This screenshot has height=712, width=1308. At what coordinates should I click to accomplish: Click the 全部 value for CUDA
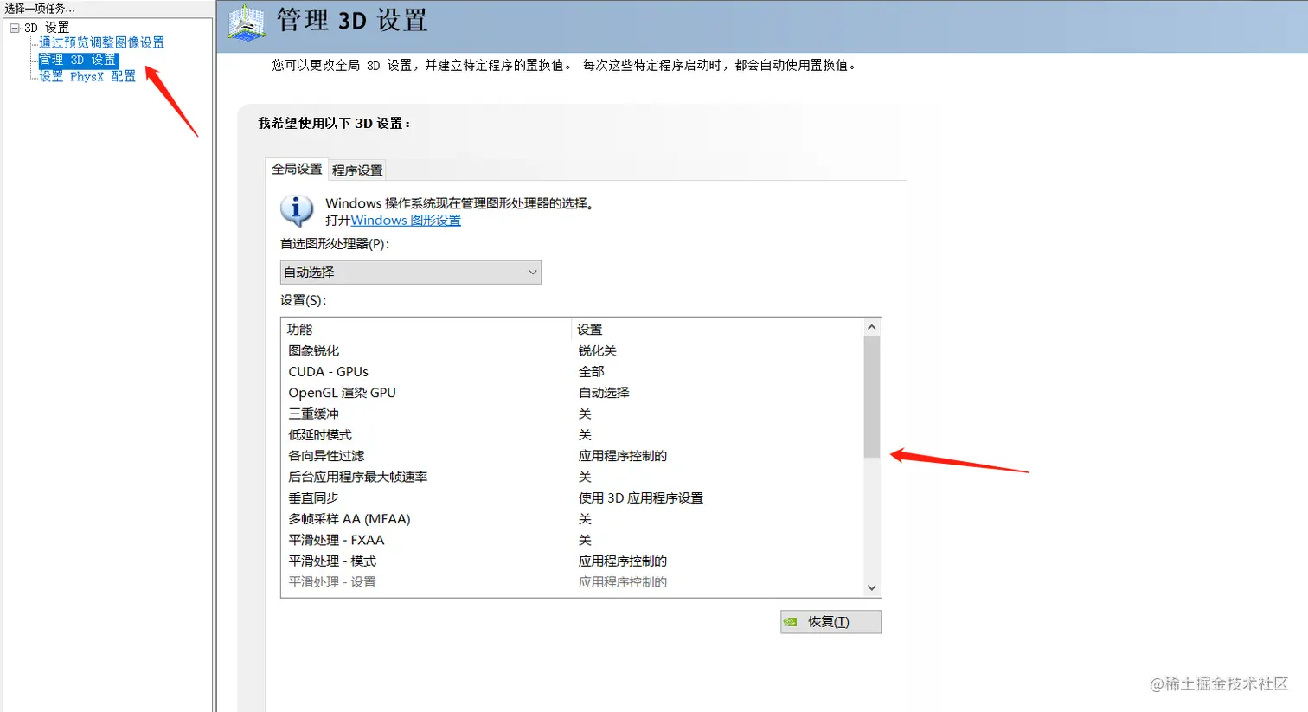[x=591, y=372]
